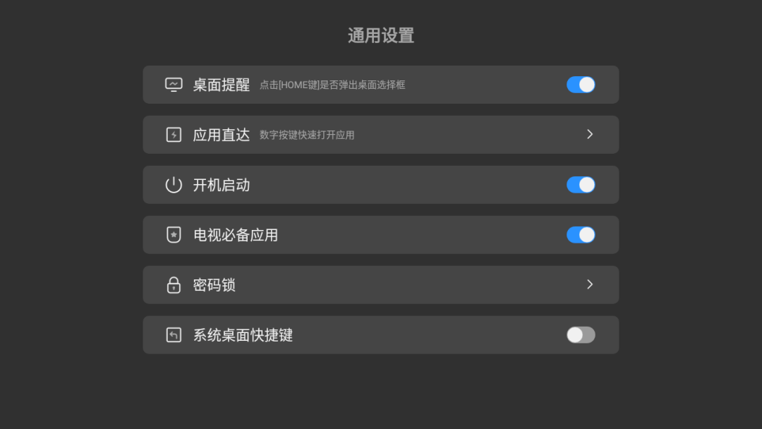762x429 pixels.
Task: Click the monitor icon beside 桌面提醒
Action: [x=174, y=85]
